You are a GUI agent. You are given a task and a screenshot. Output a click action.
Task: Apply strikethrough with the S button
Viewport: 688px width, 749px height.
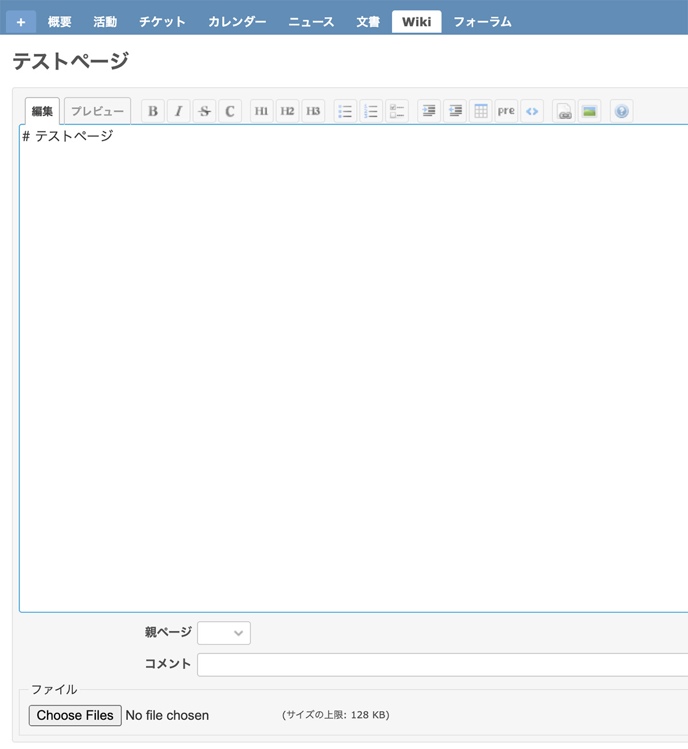(x=204, y=111)
